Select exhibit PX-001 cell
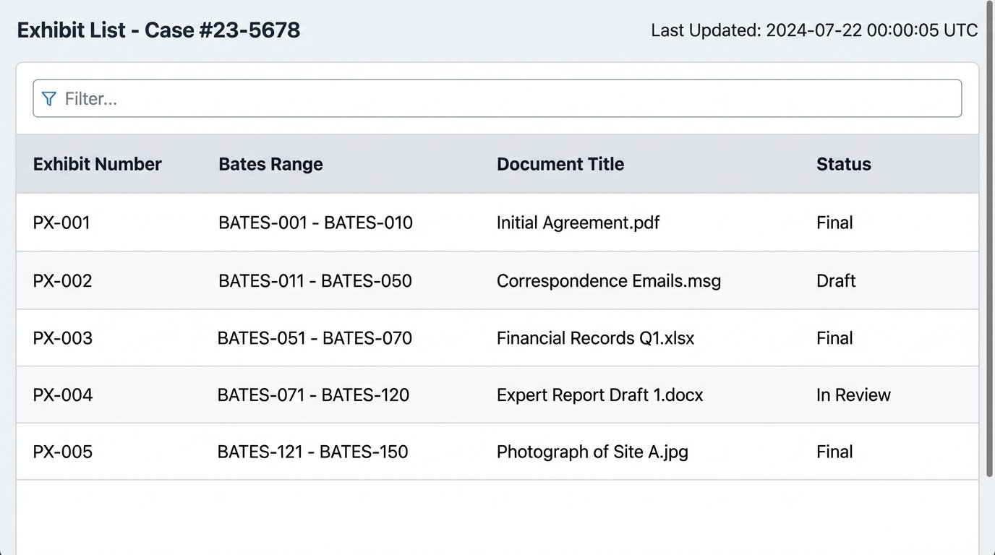Viewport: 995px width, 555px height. point(61,223)
